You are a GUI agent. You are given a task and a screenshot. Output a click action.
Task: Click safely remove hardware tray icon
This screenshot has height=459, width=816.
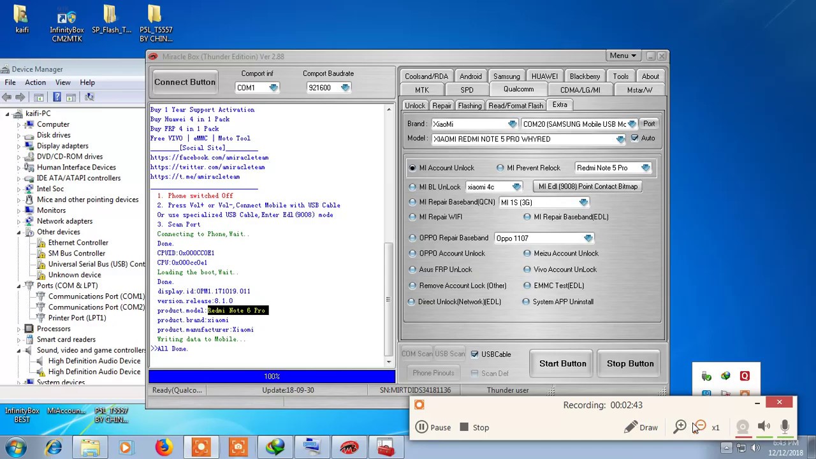pos(706,376)
